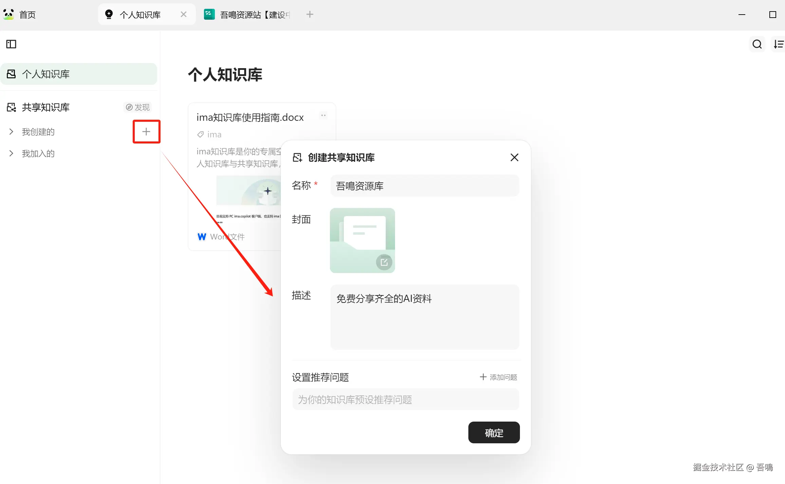Viewport: 785px width, 484px height.
Task: Close the 个人知识库 tab
Action: [184, 15]
